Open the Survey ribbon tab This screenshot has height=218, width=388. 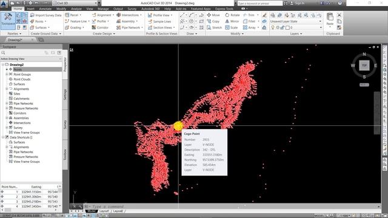point(132,8)
